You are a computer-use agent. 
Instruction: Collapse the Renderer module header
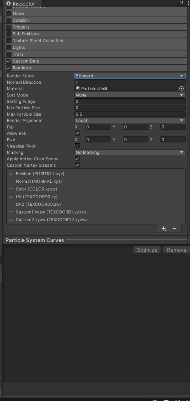[96, 68]
